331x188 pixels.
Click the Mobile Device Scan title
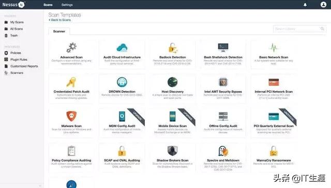[172, 126]
